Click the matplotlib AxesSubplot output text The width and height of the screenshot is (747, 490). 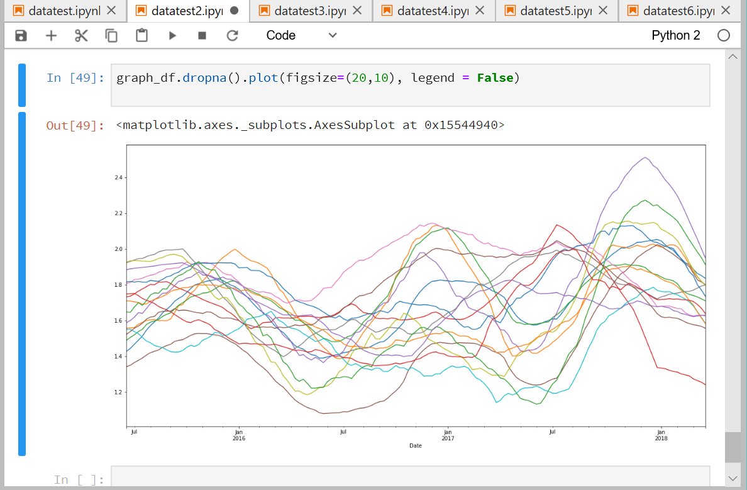310,125
